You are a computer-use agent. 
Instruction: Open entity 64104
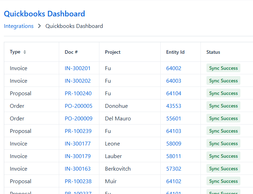click(x=174, y=93)
